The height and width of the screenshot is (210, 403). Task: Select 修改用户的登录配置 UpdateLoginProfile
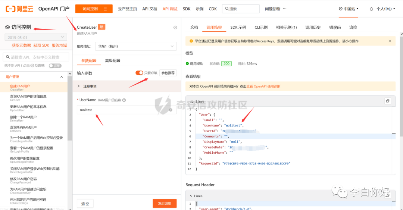click(34, 159)
